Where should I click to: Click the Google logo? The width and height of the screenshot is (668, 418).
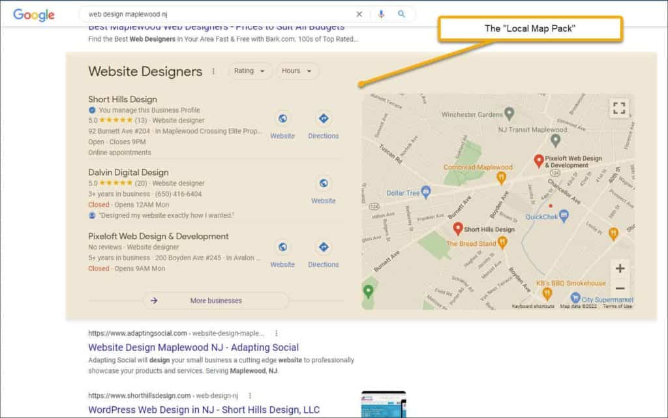point(33,15)
